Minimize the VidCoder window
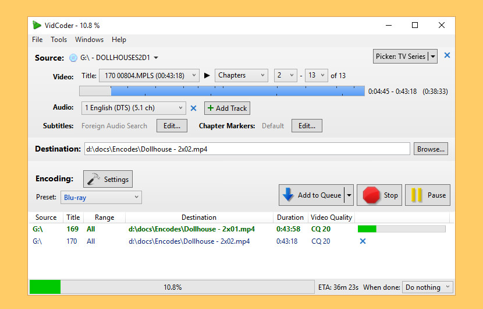The width and height of the screenshot is (483, 309). pos(389,25)
